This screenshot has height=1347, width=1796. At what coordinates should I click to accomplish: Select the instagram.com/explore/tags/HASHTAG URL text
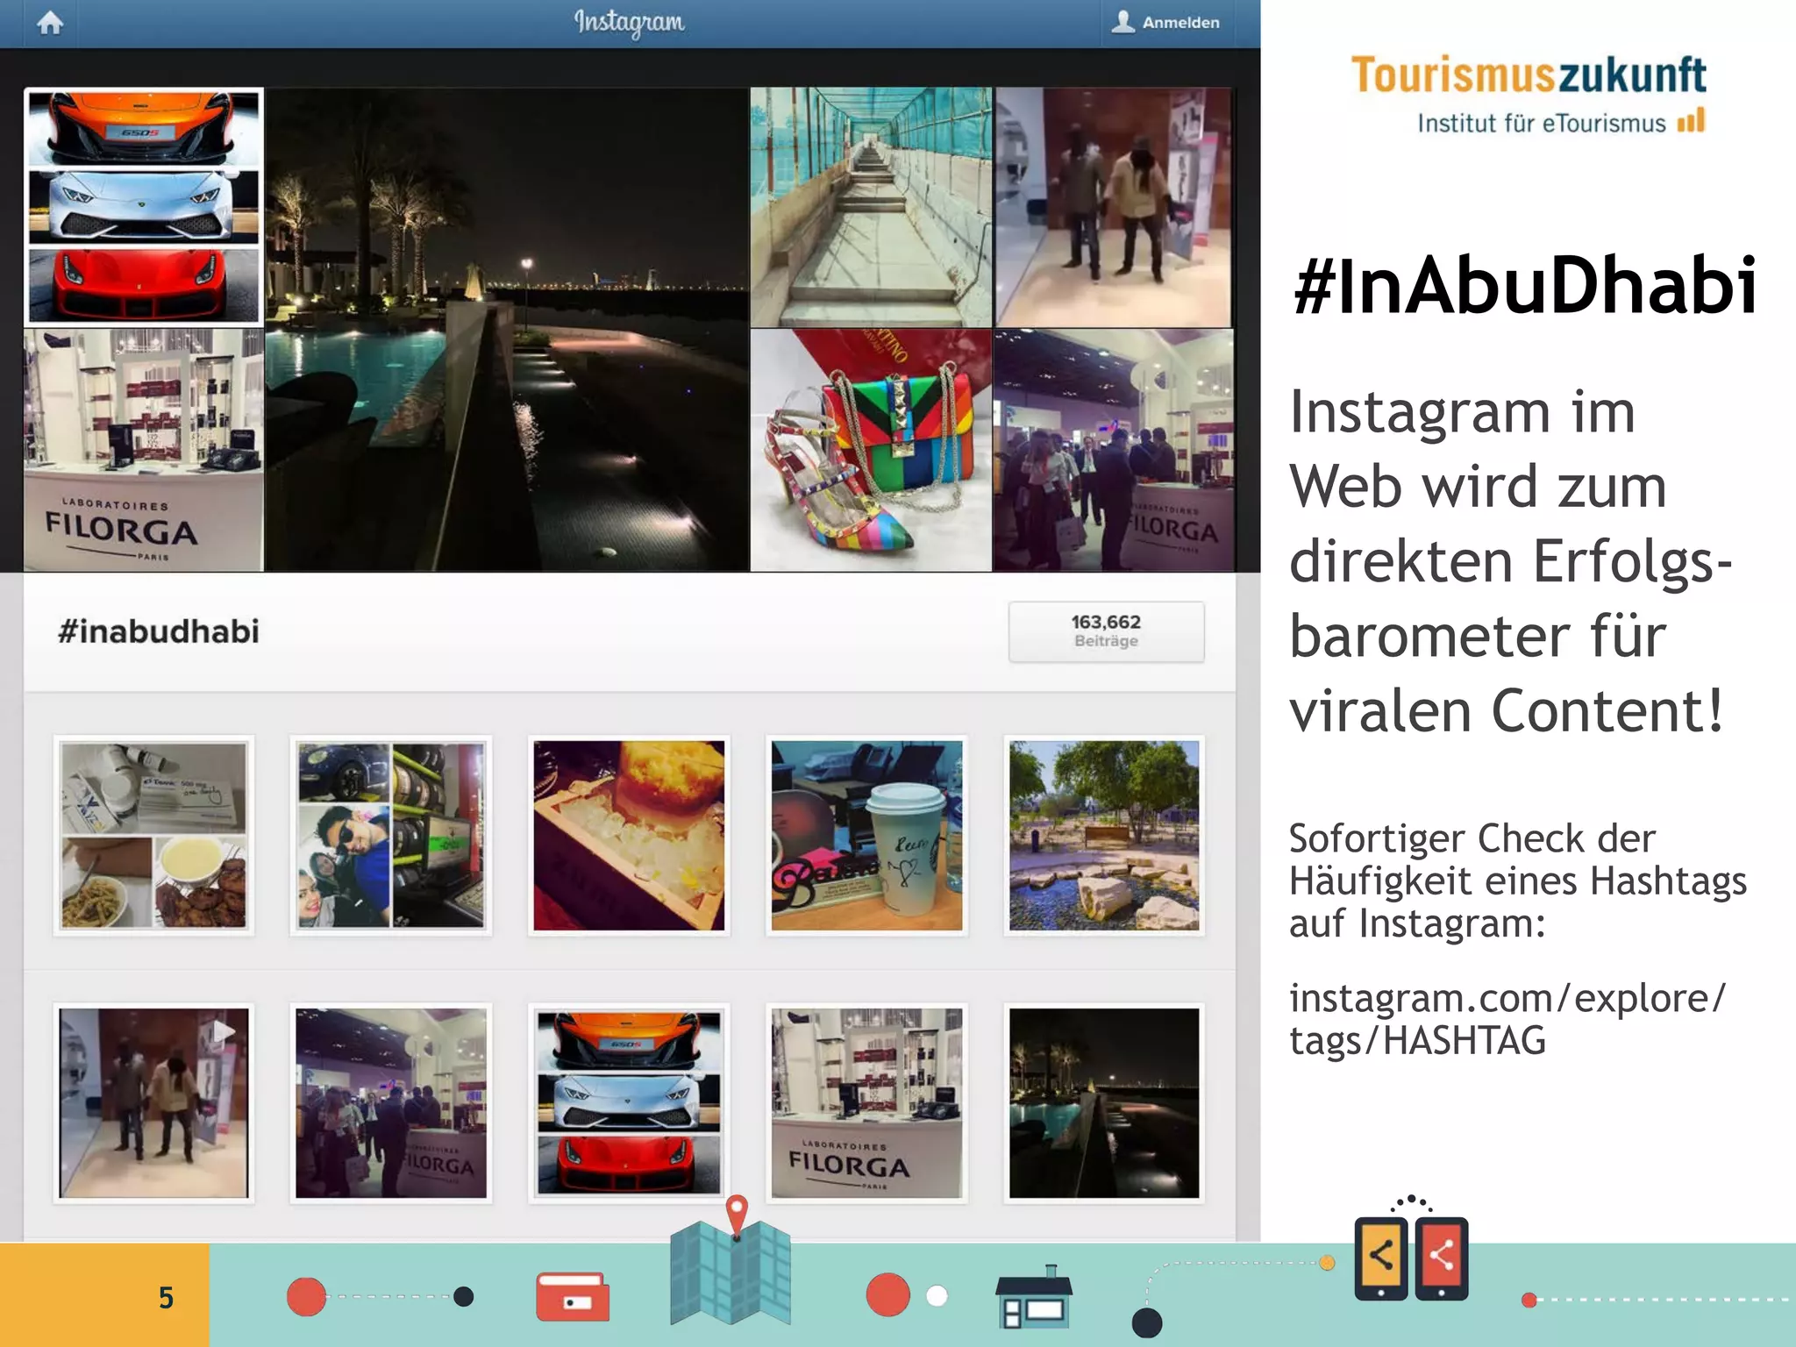(x=1507, y=1019)
